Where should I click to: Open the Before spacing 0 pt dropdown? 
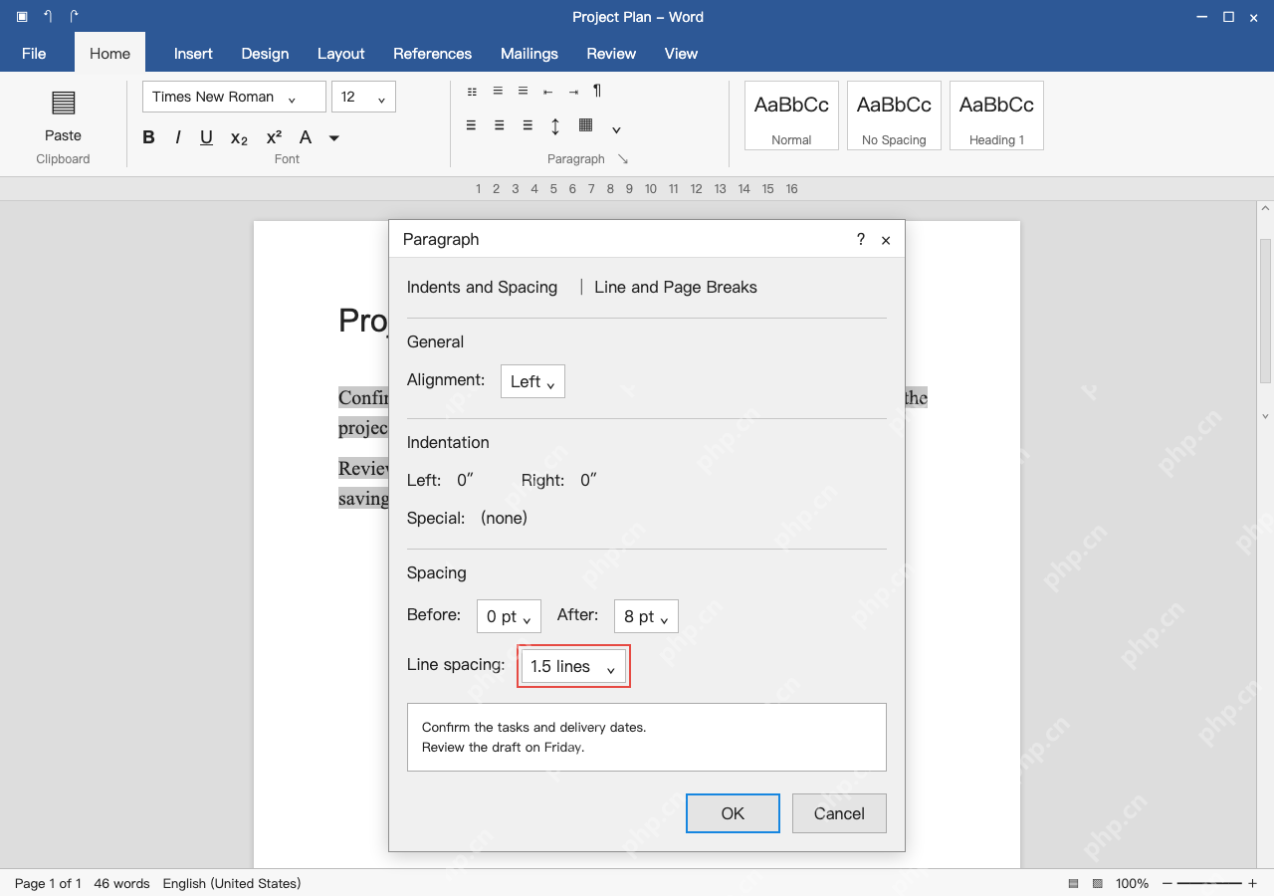coord(509,616)
